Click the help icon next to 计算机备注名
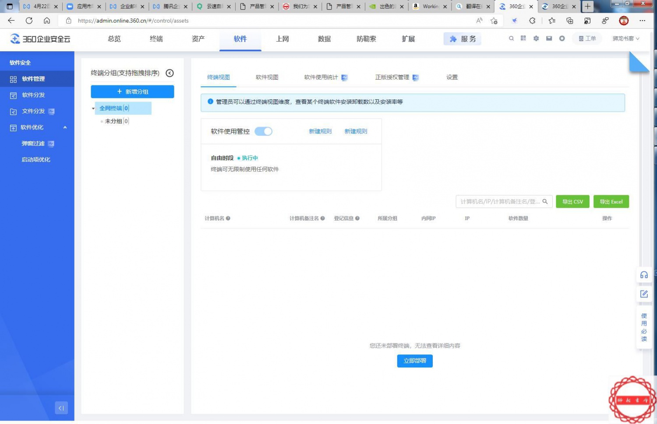This screenshot has width=657, height=424. (322, 218)
